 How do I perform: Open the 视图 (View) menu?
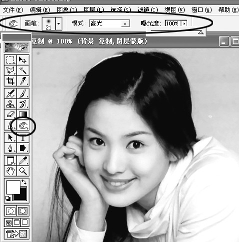pyautogui.click(x=175, y=10)
